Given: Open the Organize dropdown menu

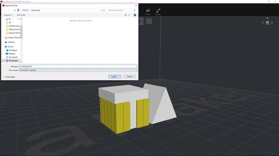Looking at the screenshot, I should [8, 15].
